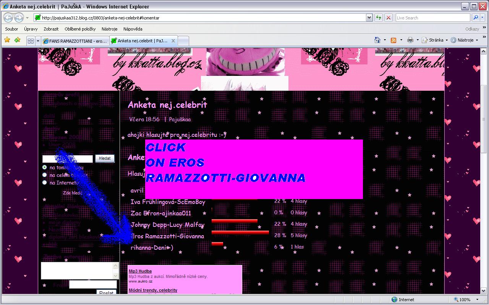Click the Internet security zone indicator
This screenshot has height=305, width=489.
click(403, 300)
